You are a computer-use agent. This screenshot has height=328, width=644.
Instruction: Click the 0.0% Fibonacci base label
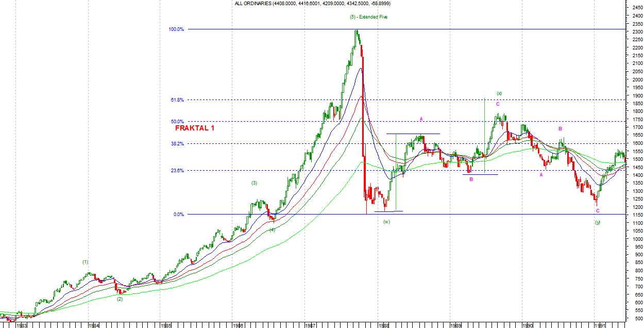pyautogui.click(x=178, y=214)
